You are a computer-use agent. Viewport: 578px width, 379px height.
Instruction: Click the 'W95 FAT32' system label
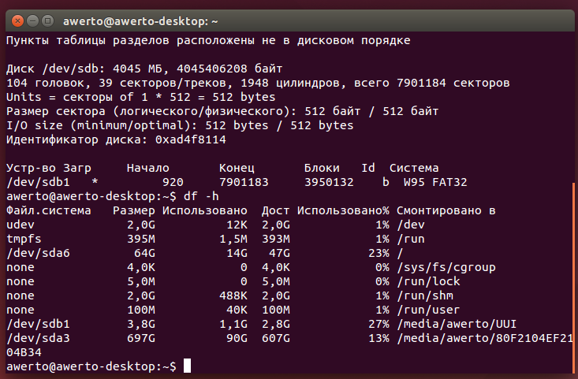pos(435,182)
